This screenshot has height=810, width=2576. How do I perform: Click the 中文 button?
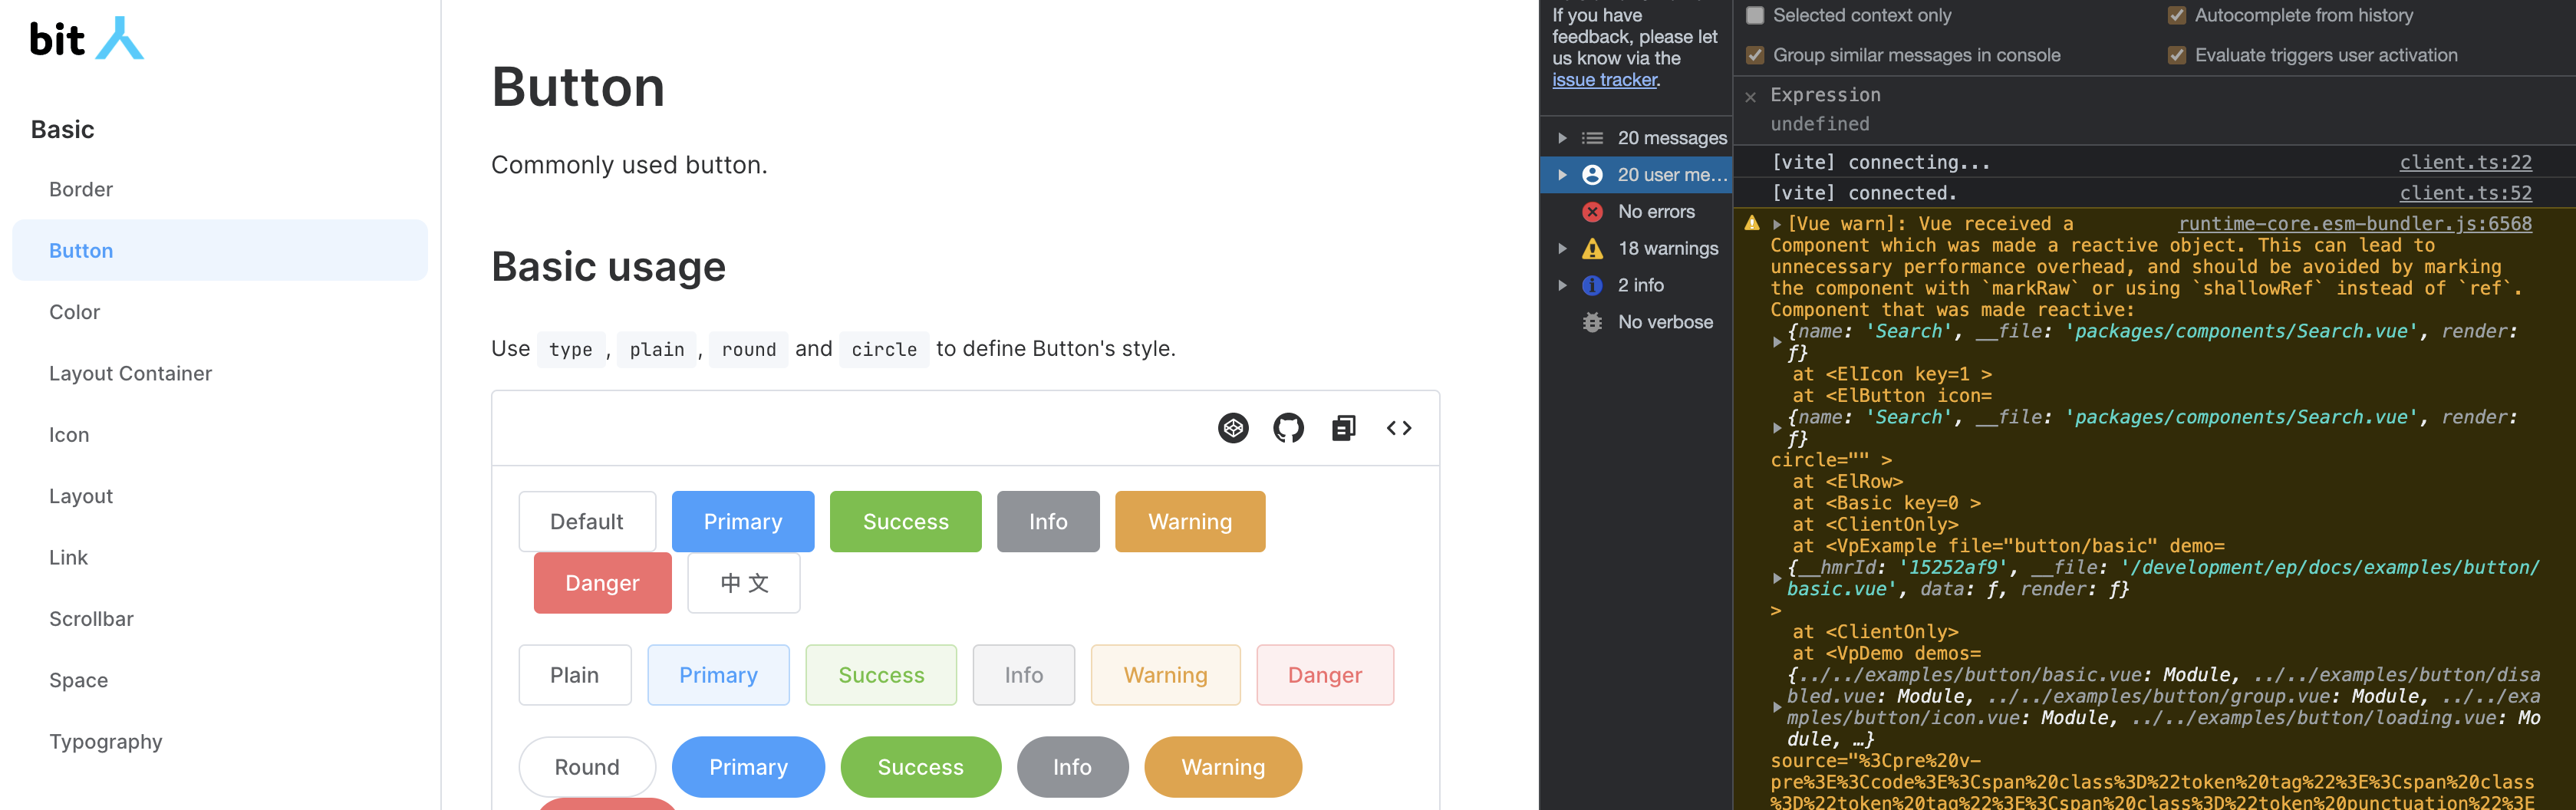click(x=744, y=583)
